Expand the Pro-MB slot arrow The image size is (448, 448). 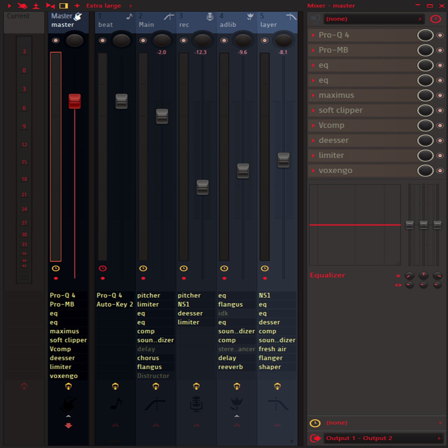(313, 50)
